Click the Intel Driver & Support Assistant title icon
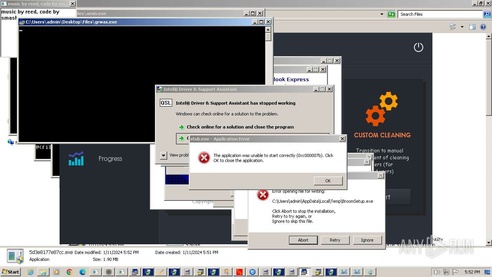 click(x=160, y=89)
